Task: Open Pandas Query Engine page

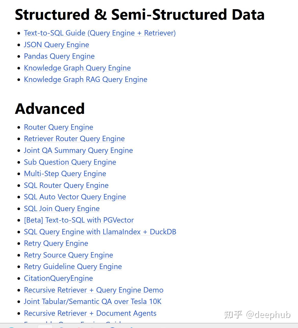Action: [59, 56]
